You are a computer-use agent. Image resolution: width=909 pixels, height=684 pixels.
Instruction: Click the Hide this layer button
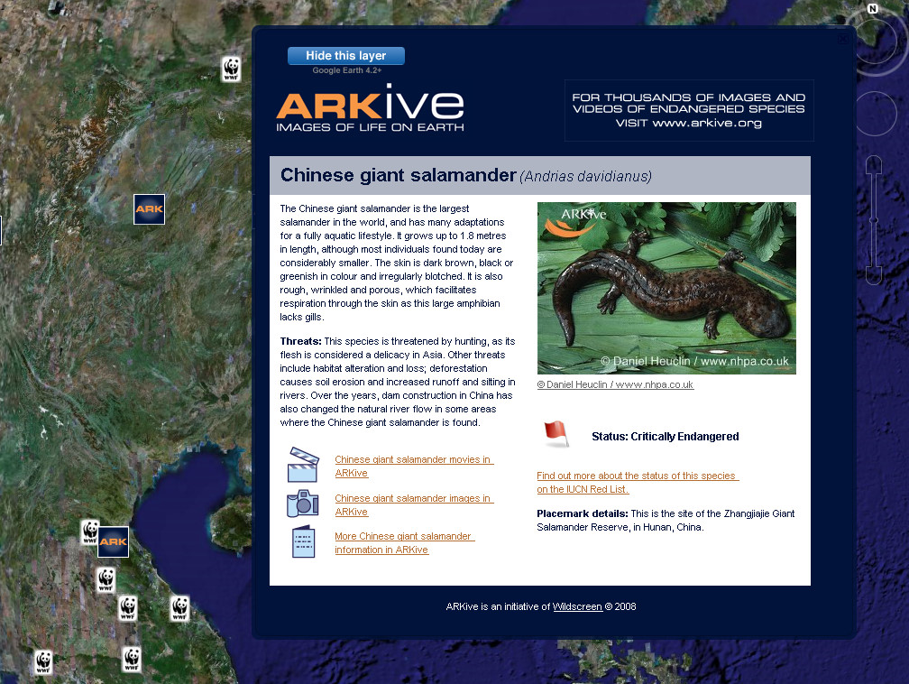[x=346, y=56]
